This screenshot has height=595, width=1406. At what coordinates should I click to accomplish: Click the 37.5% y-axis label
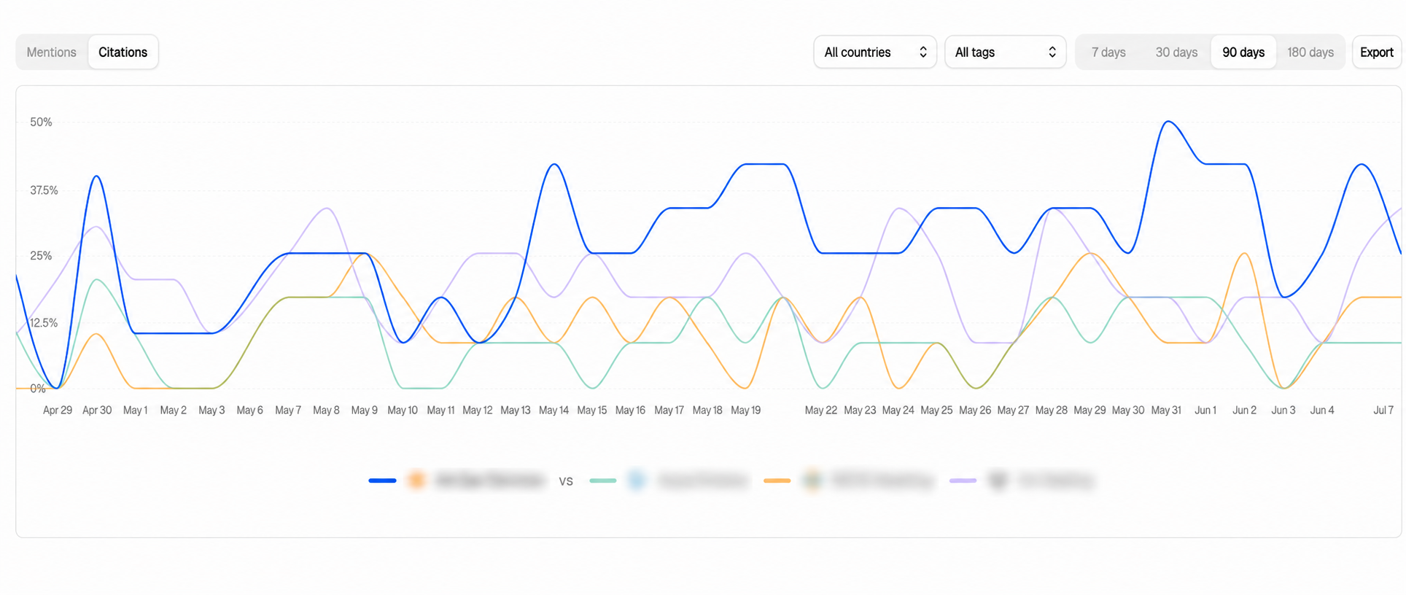44,190
